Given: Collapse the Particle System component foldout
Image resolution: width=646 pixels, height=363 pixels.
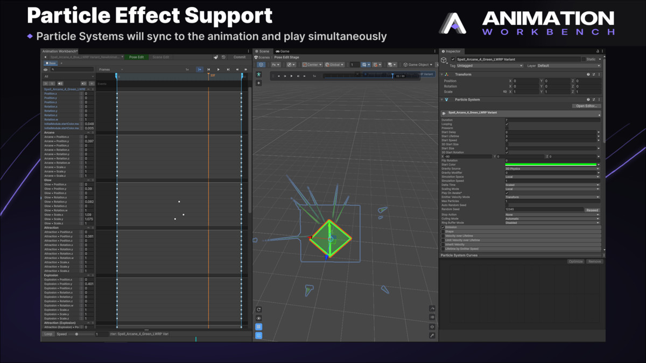Looking at the screenshot, I should (x=442, y=99).
